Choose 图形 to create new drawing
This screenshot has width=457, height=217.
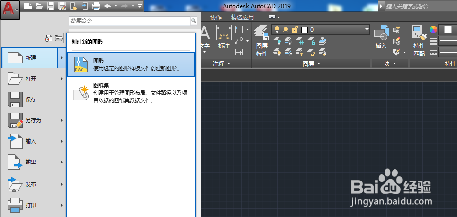[131, 64]
